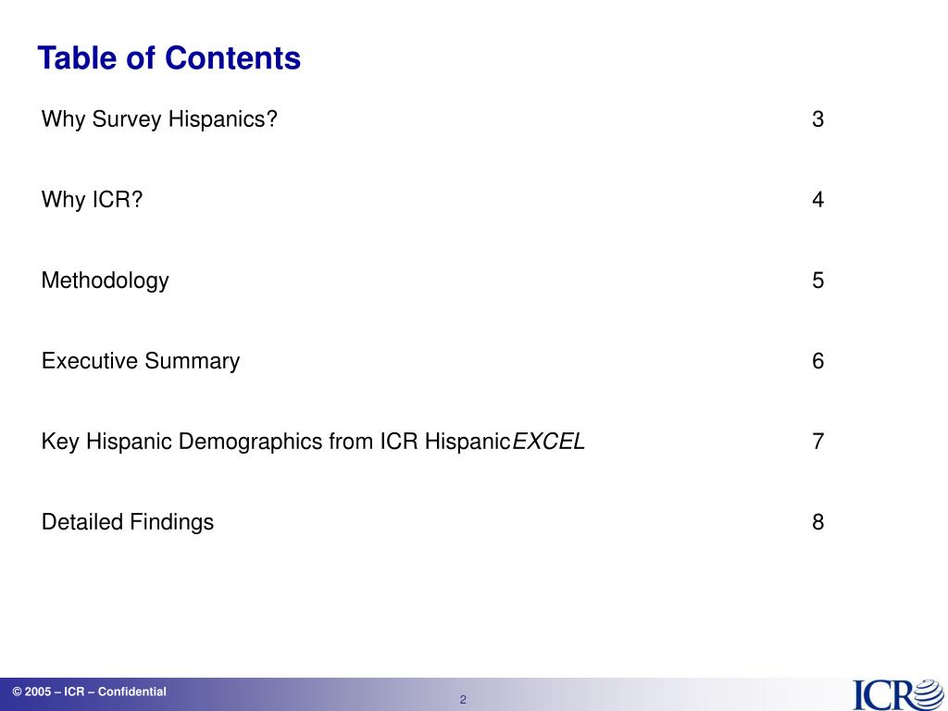Click page number 7 beside Key Hispanic Demographics

[818, 442]
